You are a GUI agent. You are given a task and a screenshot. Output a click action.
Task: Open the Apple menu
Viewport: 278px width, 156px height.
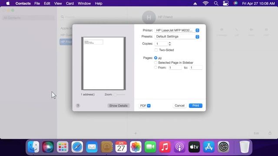8,3
